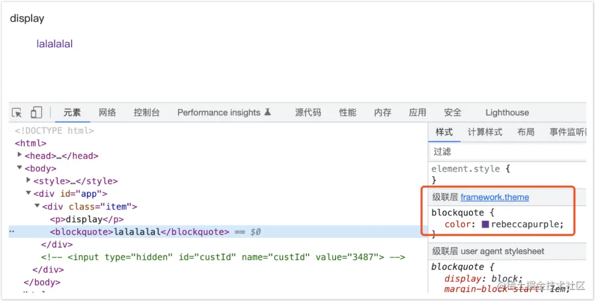Collapse the body element node

(20, 168)
